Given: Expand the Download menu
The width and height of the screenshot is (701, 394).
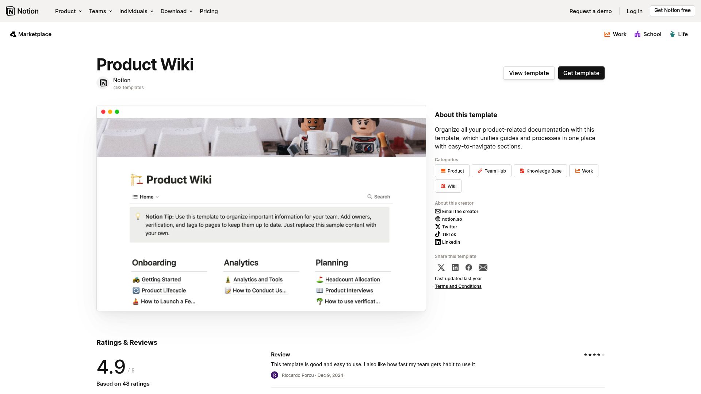Looking at the screenshot, I should pos(176,11).
